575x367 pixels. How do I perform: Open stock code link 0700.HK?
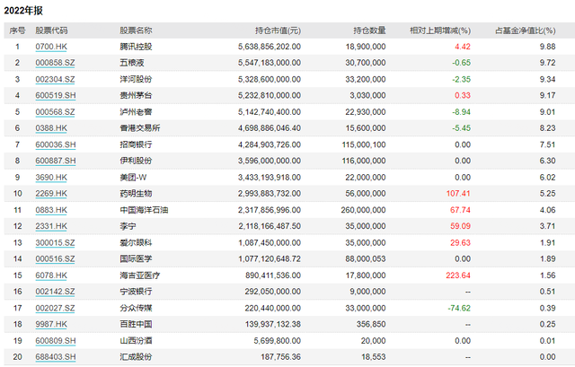tap(51, 47)
